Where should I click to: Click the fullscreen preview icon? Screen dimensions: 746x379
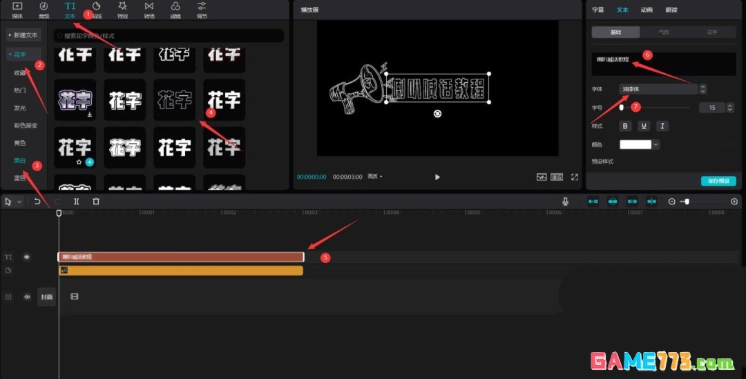pos(574,177)
